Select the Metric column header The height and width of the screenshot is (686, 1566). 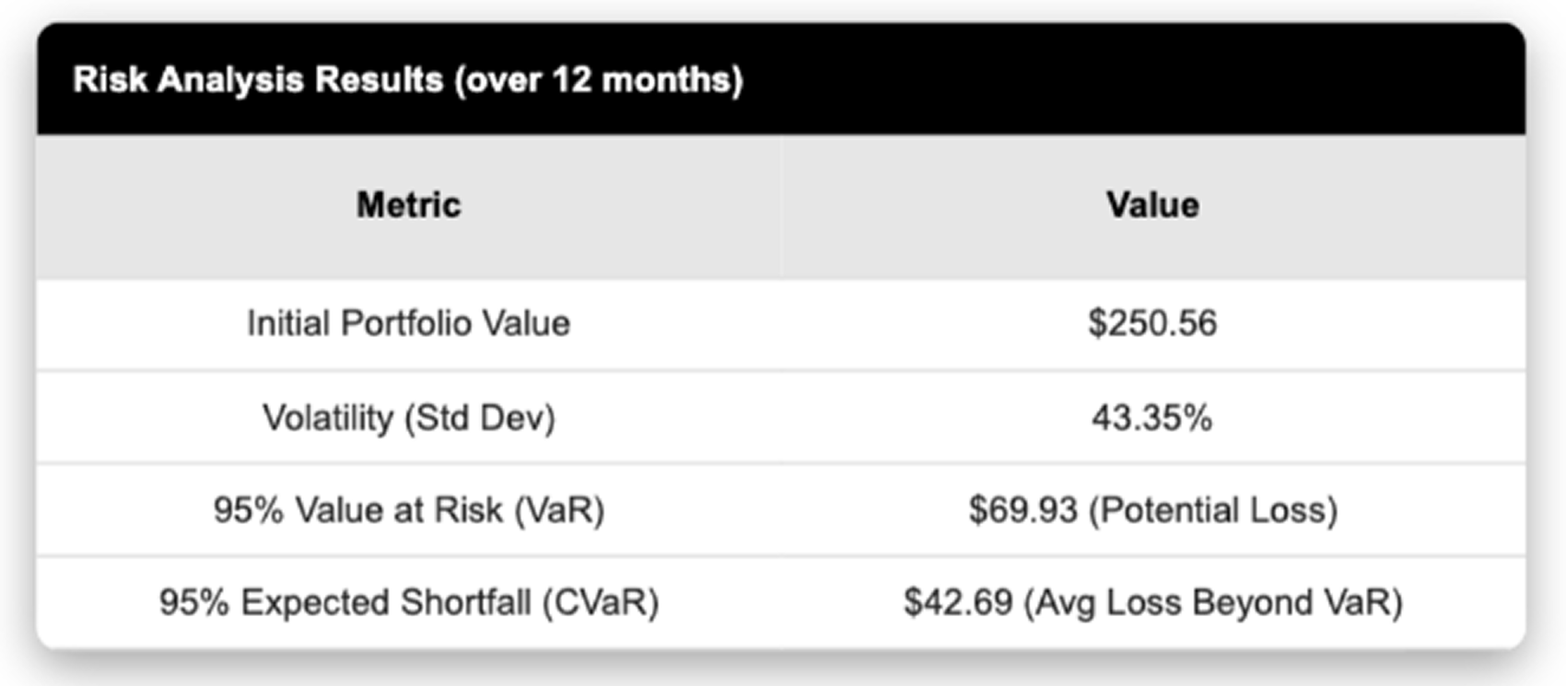tap(409, 204)
